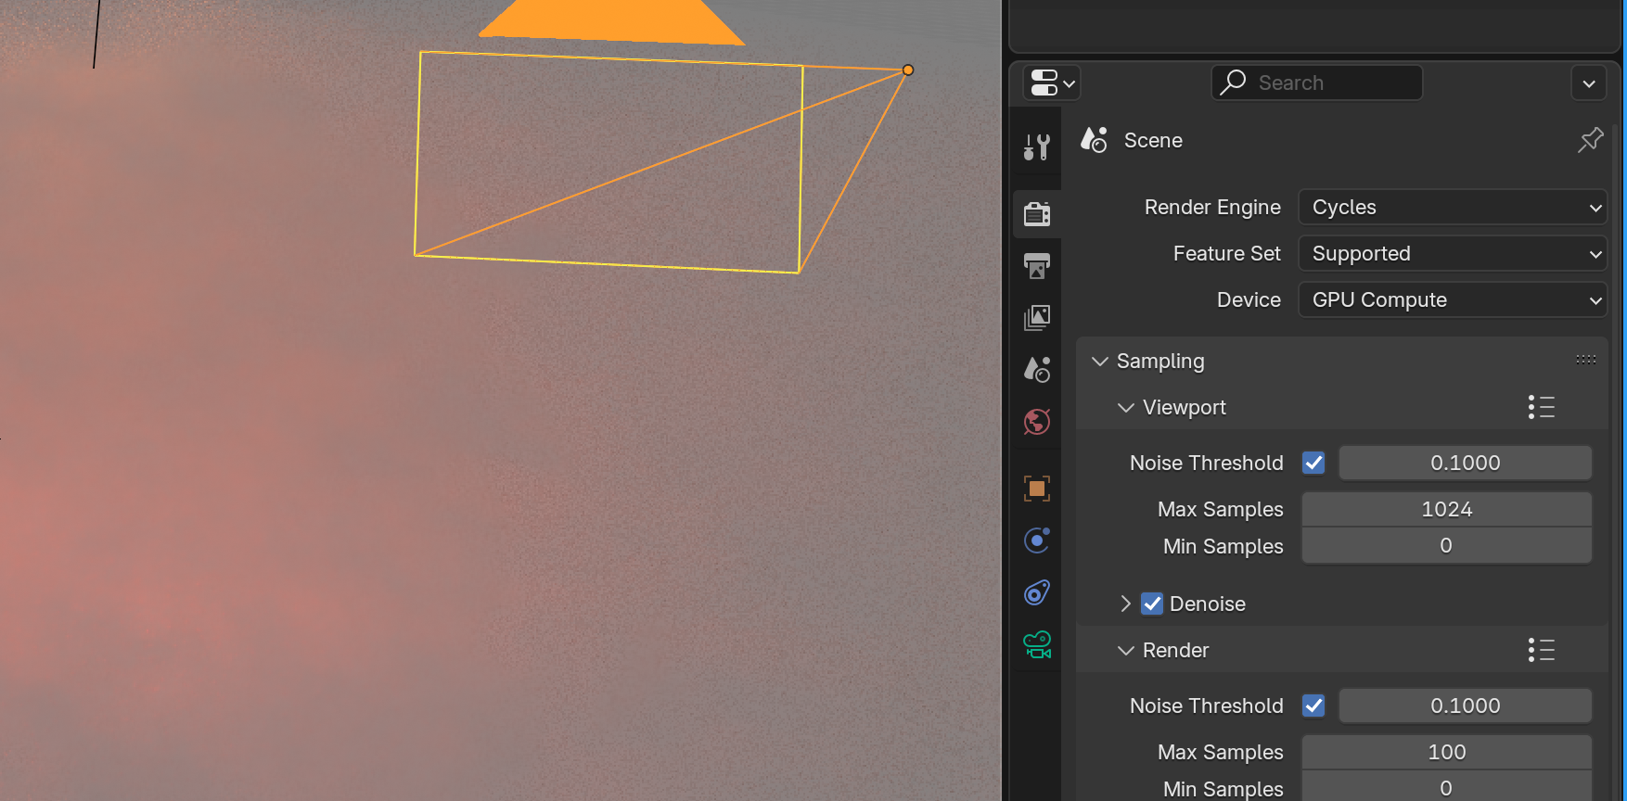Disable Render Noise Threshold checkbox
Image resolution: width=1627 pixels, height=801 pixels.
(1313, 706)
